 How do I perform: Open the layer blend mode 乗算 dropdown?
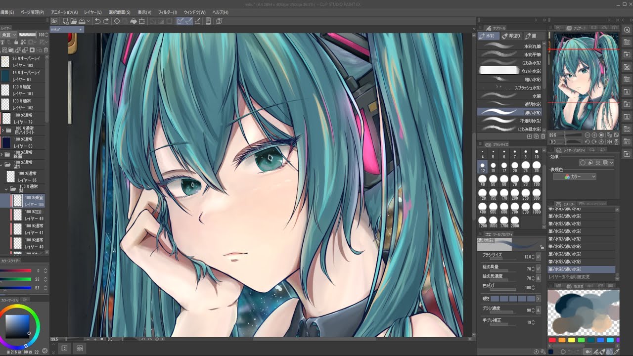(x=9, y=35)
